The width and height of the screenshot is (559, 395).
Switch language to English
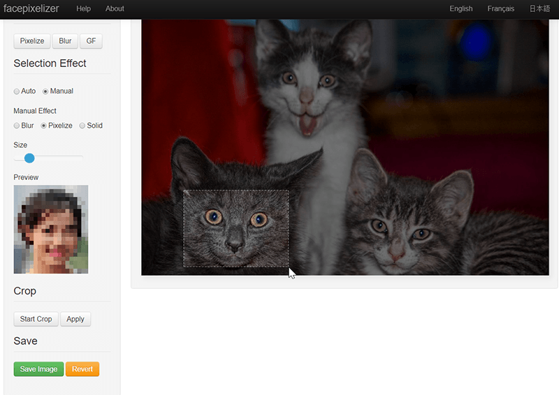(461, 8)
